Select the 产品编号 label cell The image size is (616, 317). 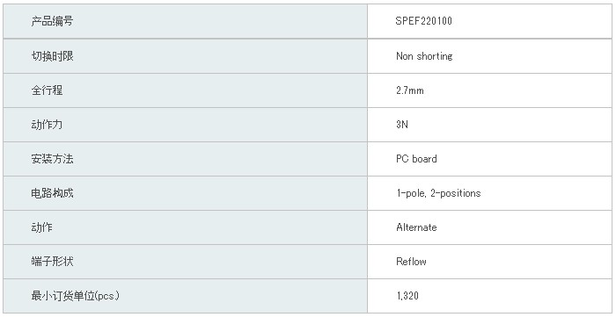click(x=186, y=21)
